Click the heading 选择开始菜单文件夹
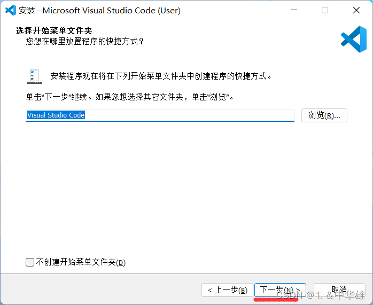373x305 pixels. coord(54,30)
